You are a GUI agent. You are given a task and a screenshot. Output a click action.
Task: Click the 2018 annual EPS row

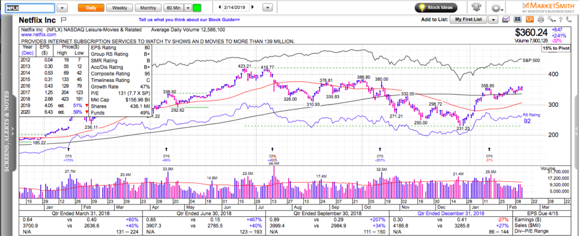pyautogui.click(x=54, y=99)
